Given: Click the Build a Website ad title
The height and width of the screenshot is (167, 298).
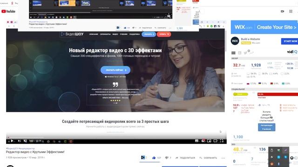Looking at the screenshot, I should 251,39.
